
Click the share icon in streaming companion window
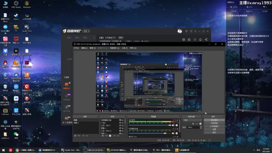pyautogui.click(x=206, y=39)
